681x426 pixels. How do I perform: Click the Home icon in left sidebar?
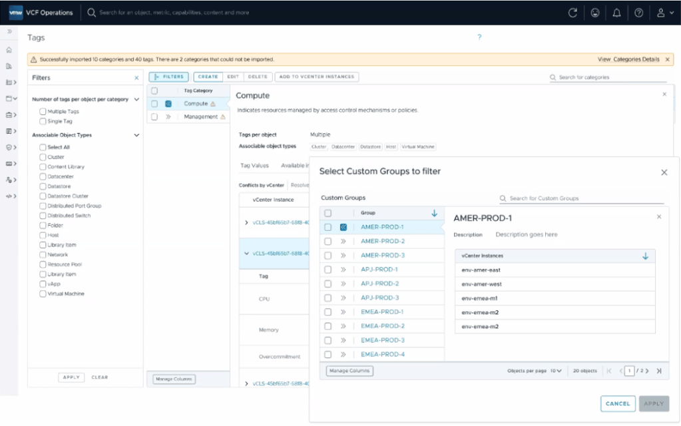9,50
